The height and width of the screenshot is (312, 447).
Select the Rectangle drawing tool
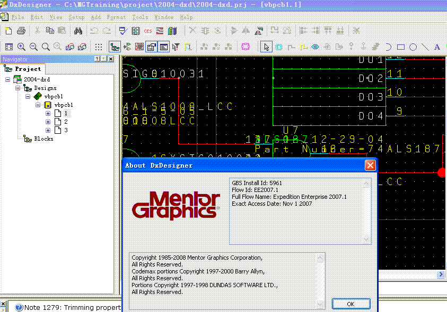[401, 47]
